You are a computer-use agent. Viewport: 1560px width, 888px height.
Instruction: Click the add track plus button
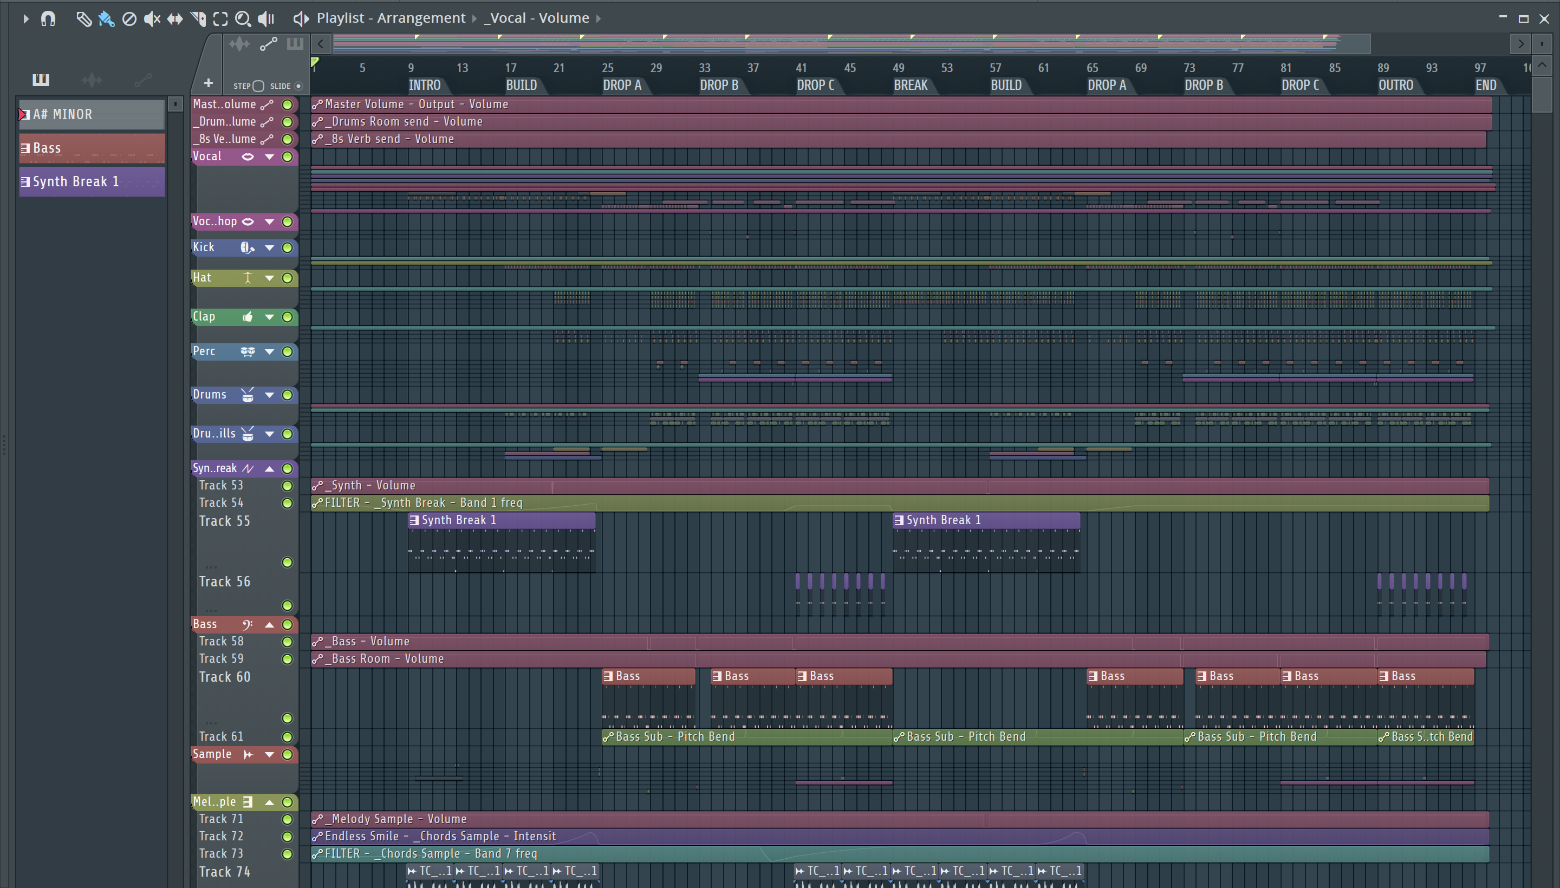click(x=208, y=83)
